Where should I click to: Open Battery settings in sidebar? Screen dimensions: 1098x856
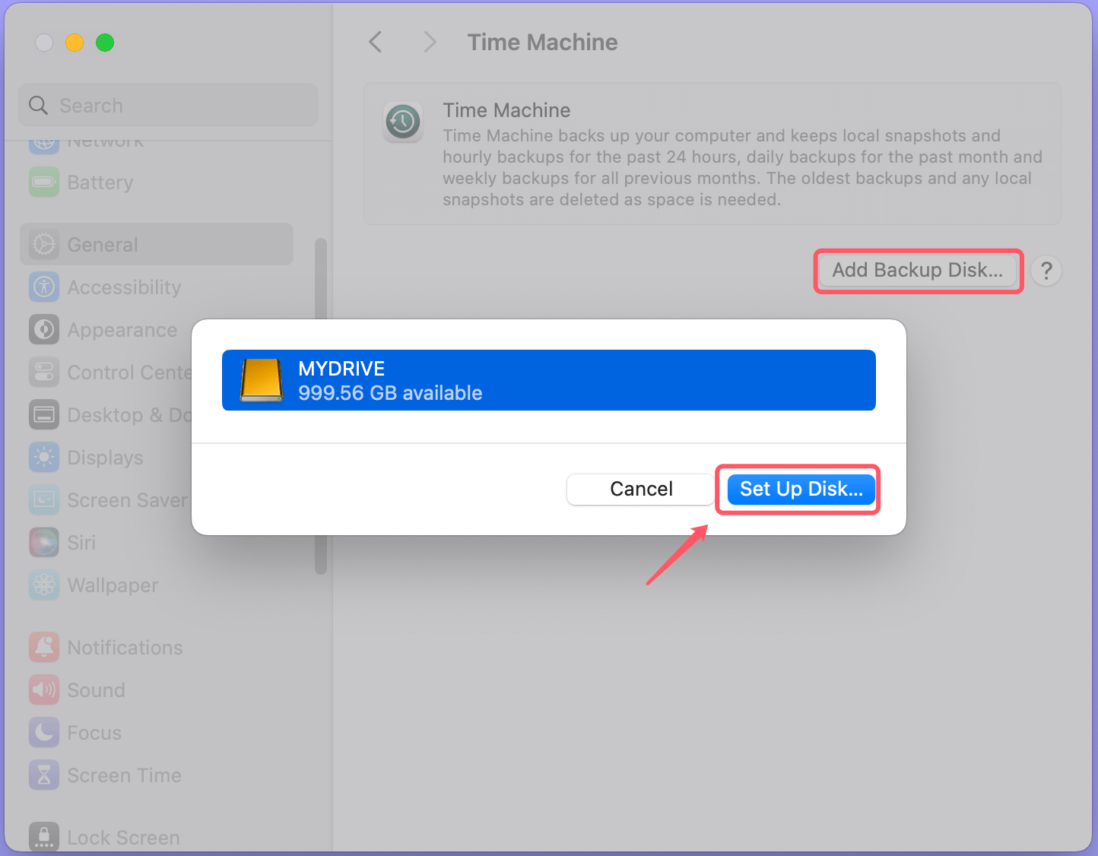point(100,182)
